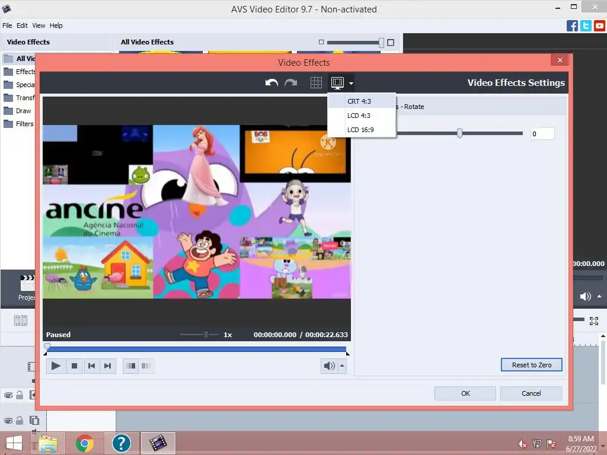607x455 pixels.
Task: Toggle visibility eye of video effects track
Action: (8, 395)
